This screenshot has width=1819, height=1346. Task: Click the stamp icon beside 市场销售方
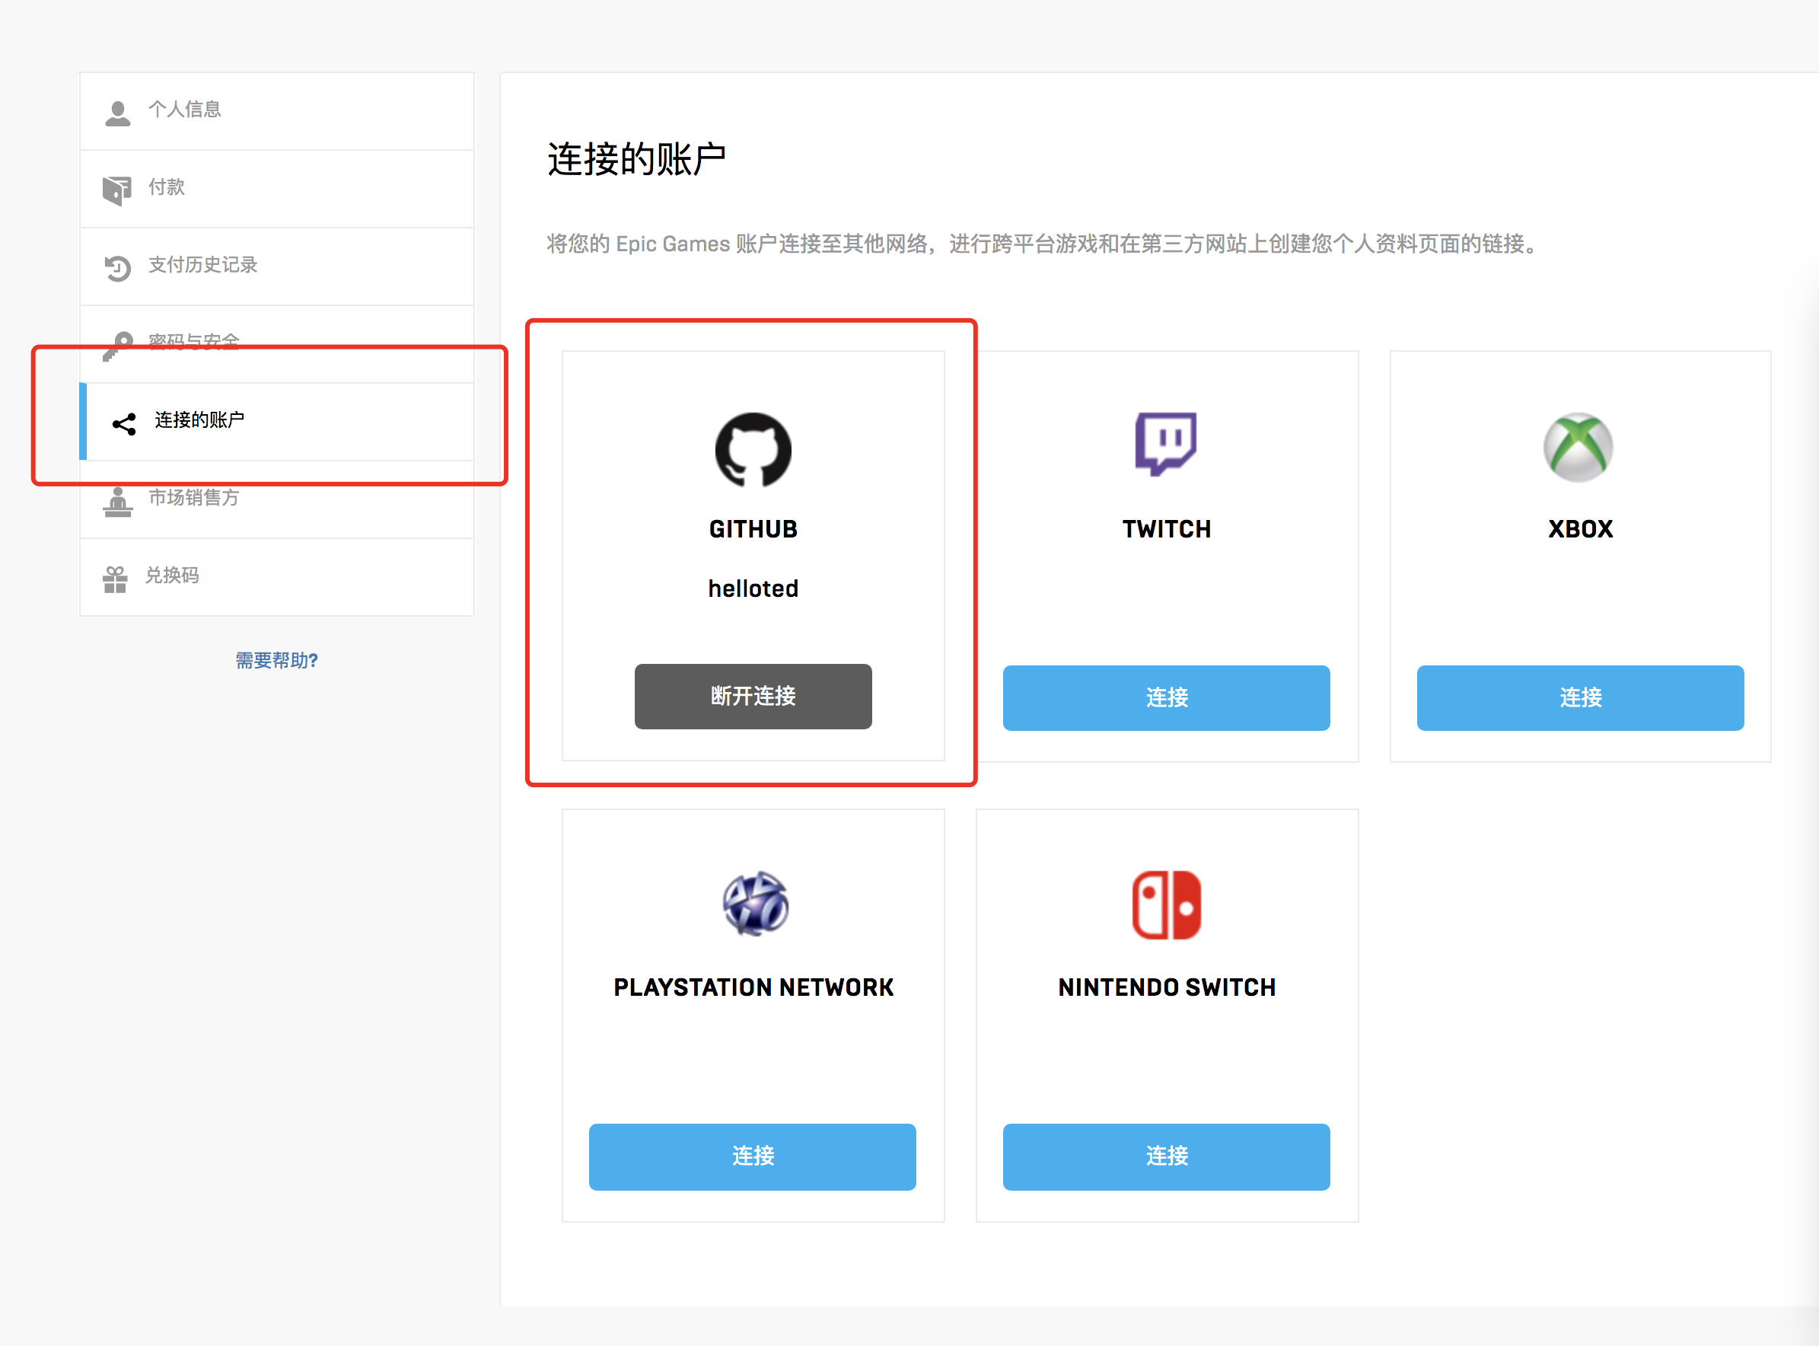click(x=117, y=501)
